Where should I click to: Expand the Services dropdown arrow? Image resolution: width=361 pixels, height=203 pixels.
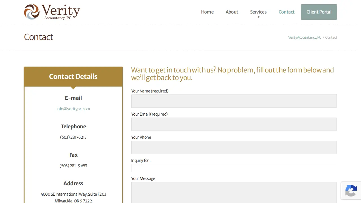pyautogui.click(x=258, y=17)
